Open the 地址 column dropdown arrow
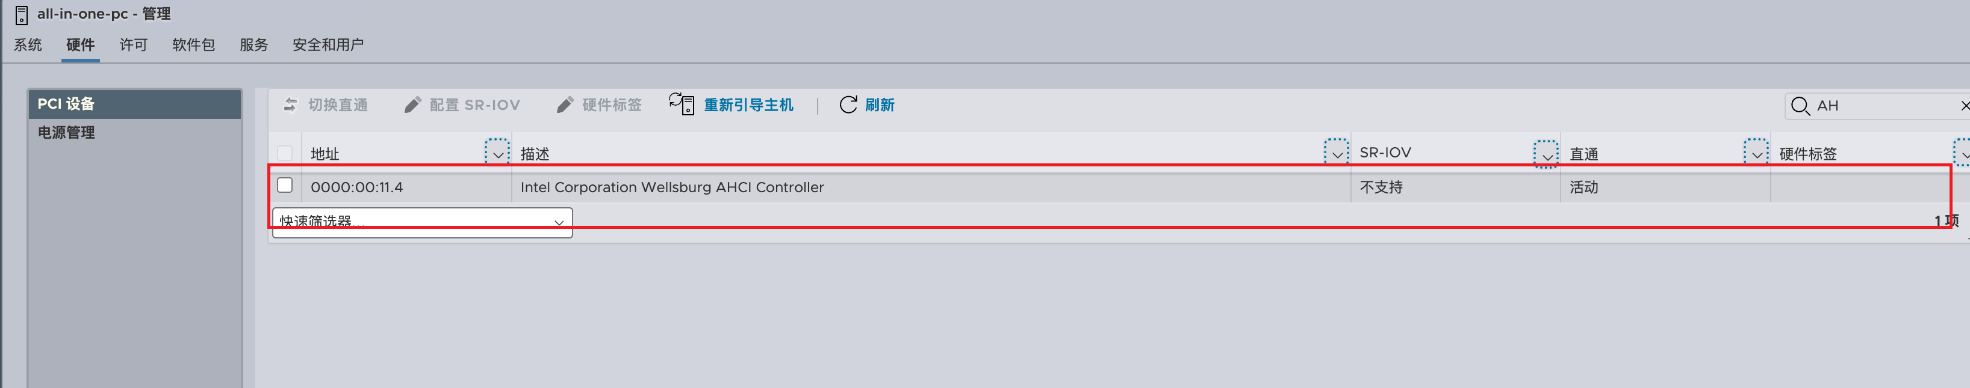The height and width of the screenshot is (388, 1970). pos(497,152)
